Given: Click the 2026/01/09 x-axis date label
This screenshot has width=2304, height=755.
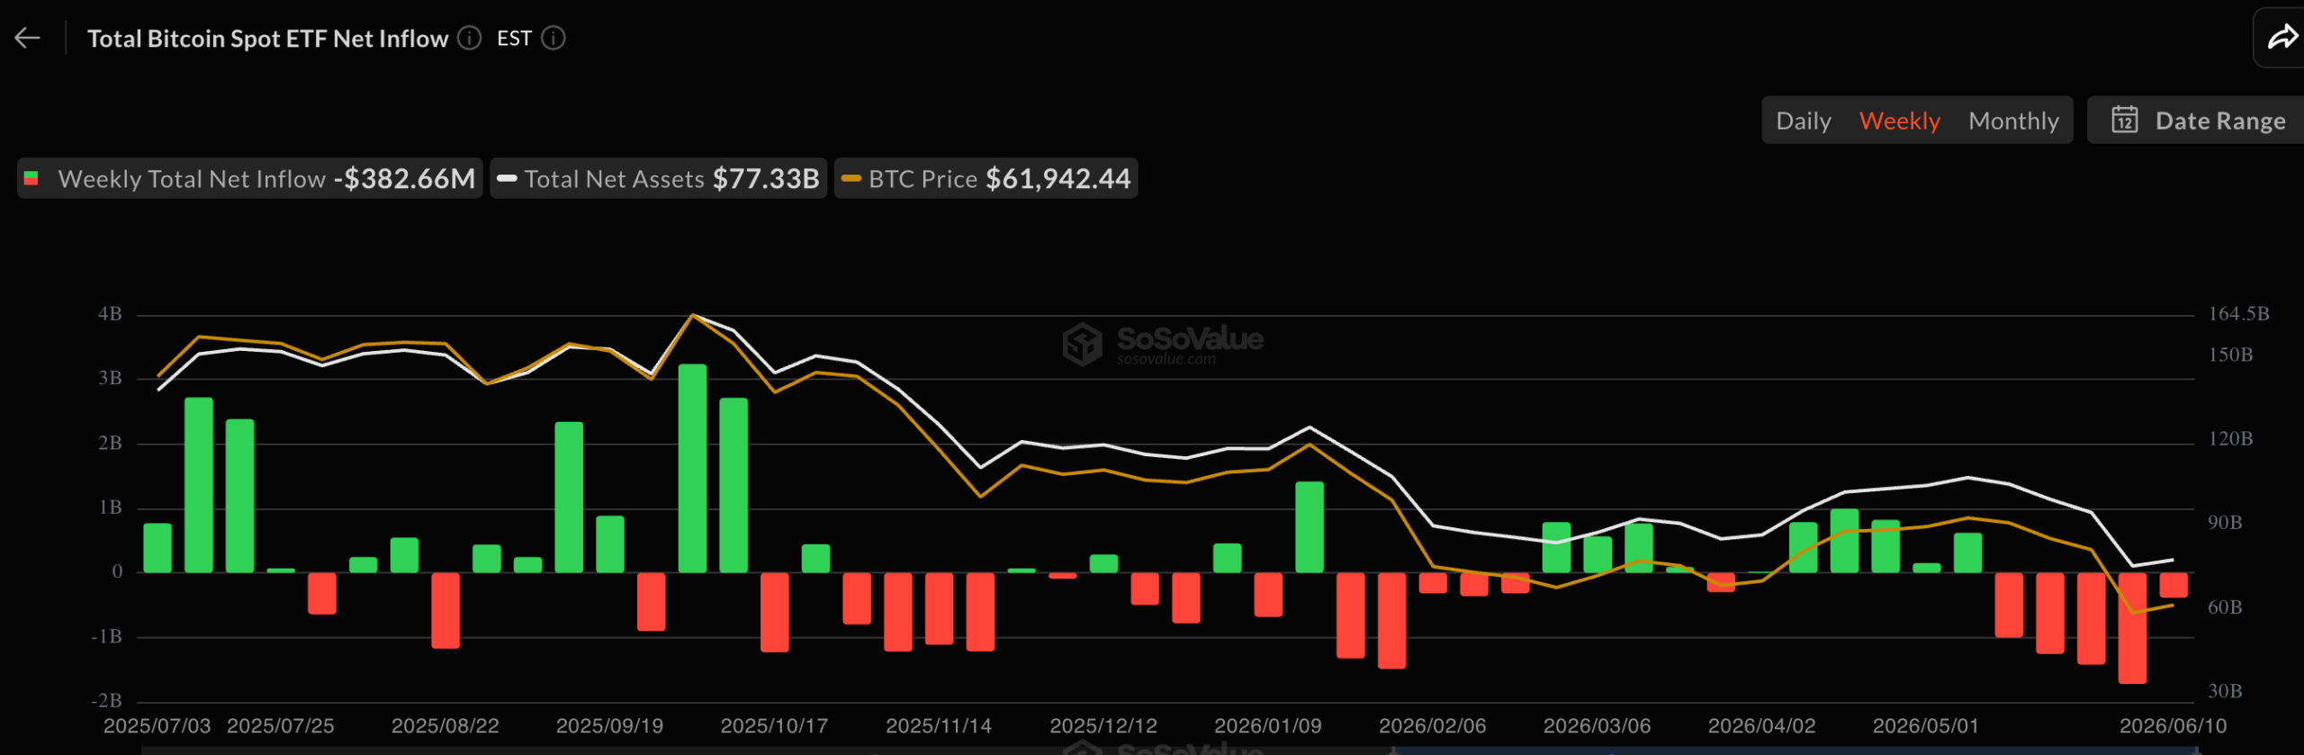Looking at the screenshot, I should (1268, 725).
